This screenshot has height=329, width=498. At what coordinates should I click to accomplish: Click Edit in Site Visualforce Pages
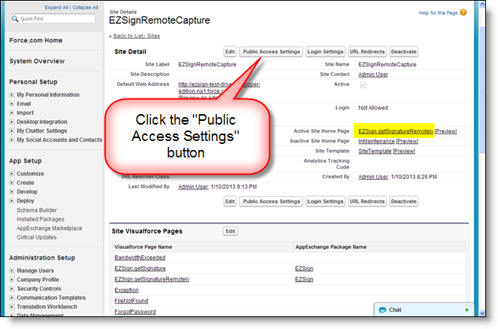pyautogui.click(x=231, y=231)
